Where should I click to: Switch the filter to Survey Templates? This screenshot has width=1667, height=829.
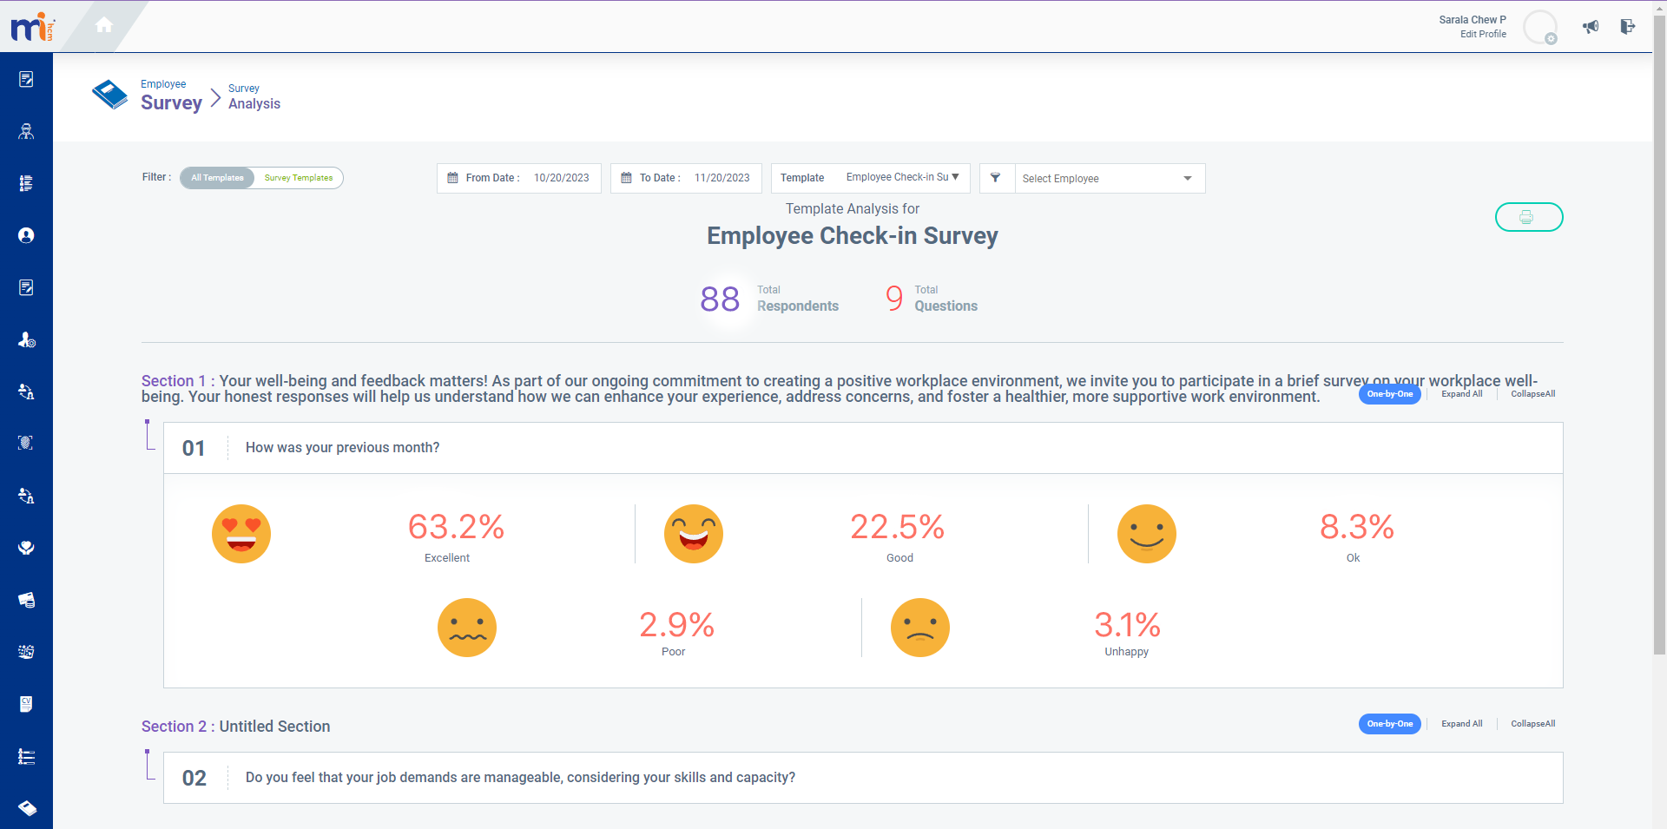pos(298,178)
